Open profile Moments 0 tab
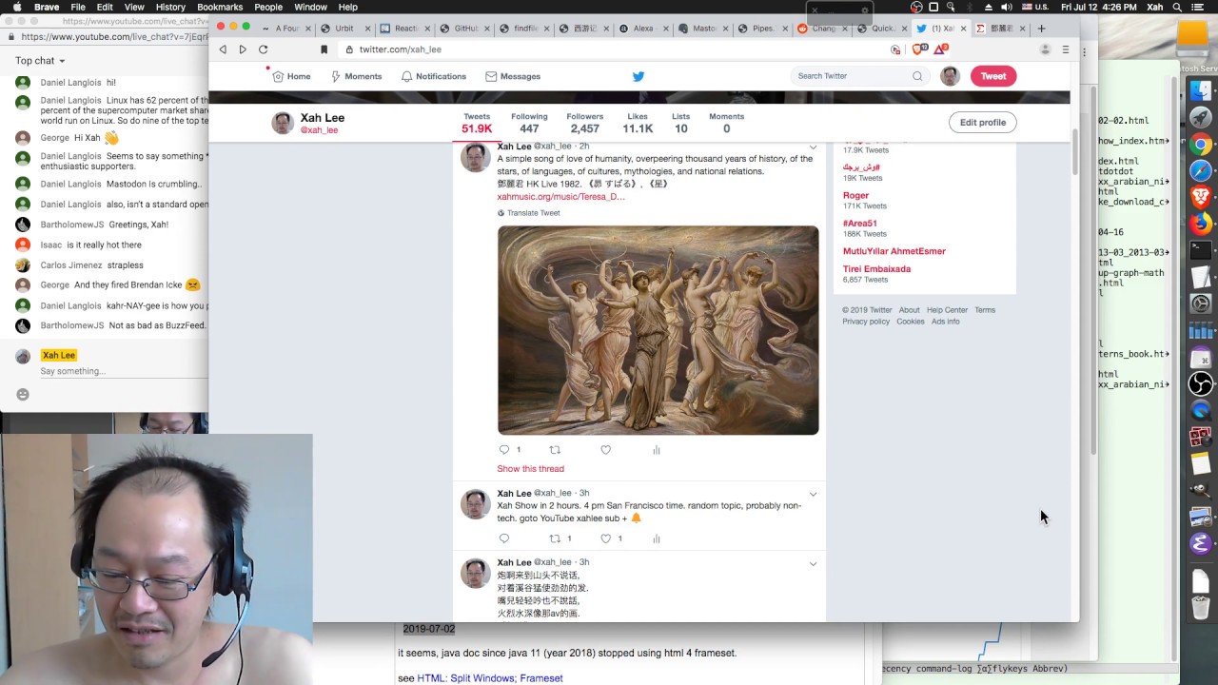This screenshot has height=685, width=1218. point(726,123)
